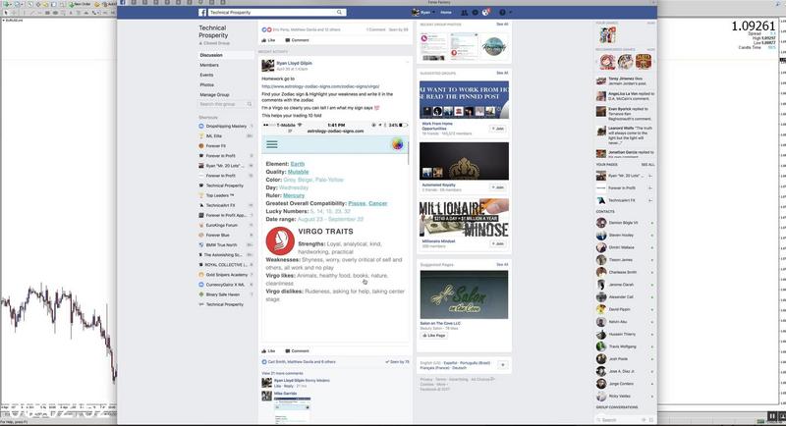Click See All for Suggested Groups
Image resolution: width=786 pixels, height=426 pixels.
(502, 73)
